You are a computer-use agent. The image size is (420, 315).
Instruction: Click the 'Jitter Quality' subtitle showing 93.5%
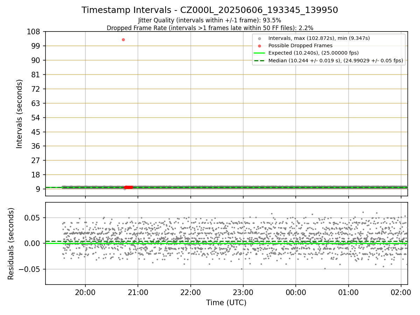click(210, 20)
